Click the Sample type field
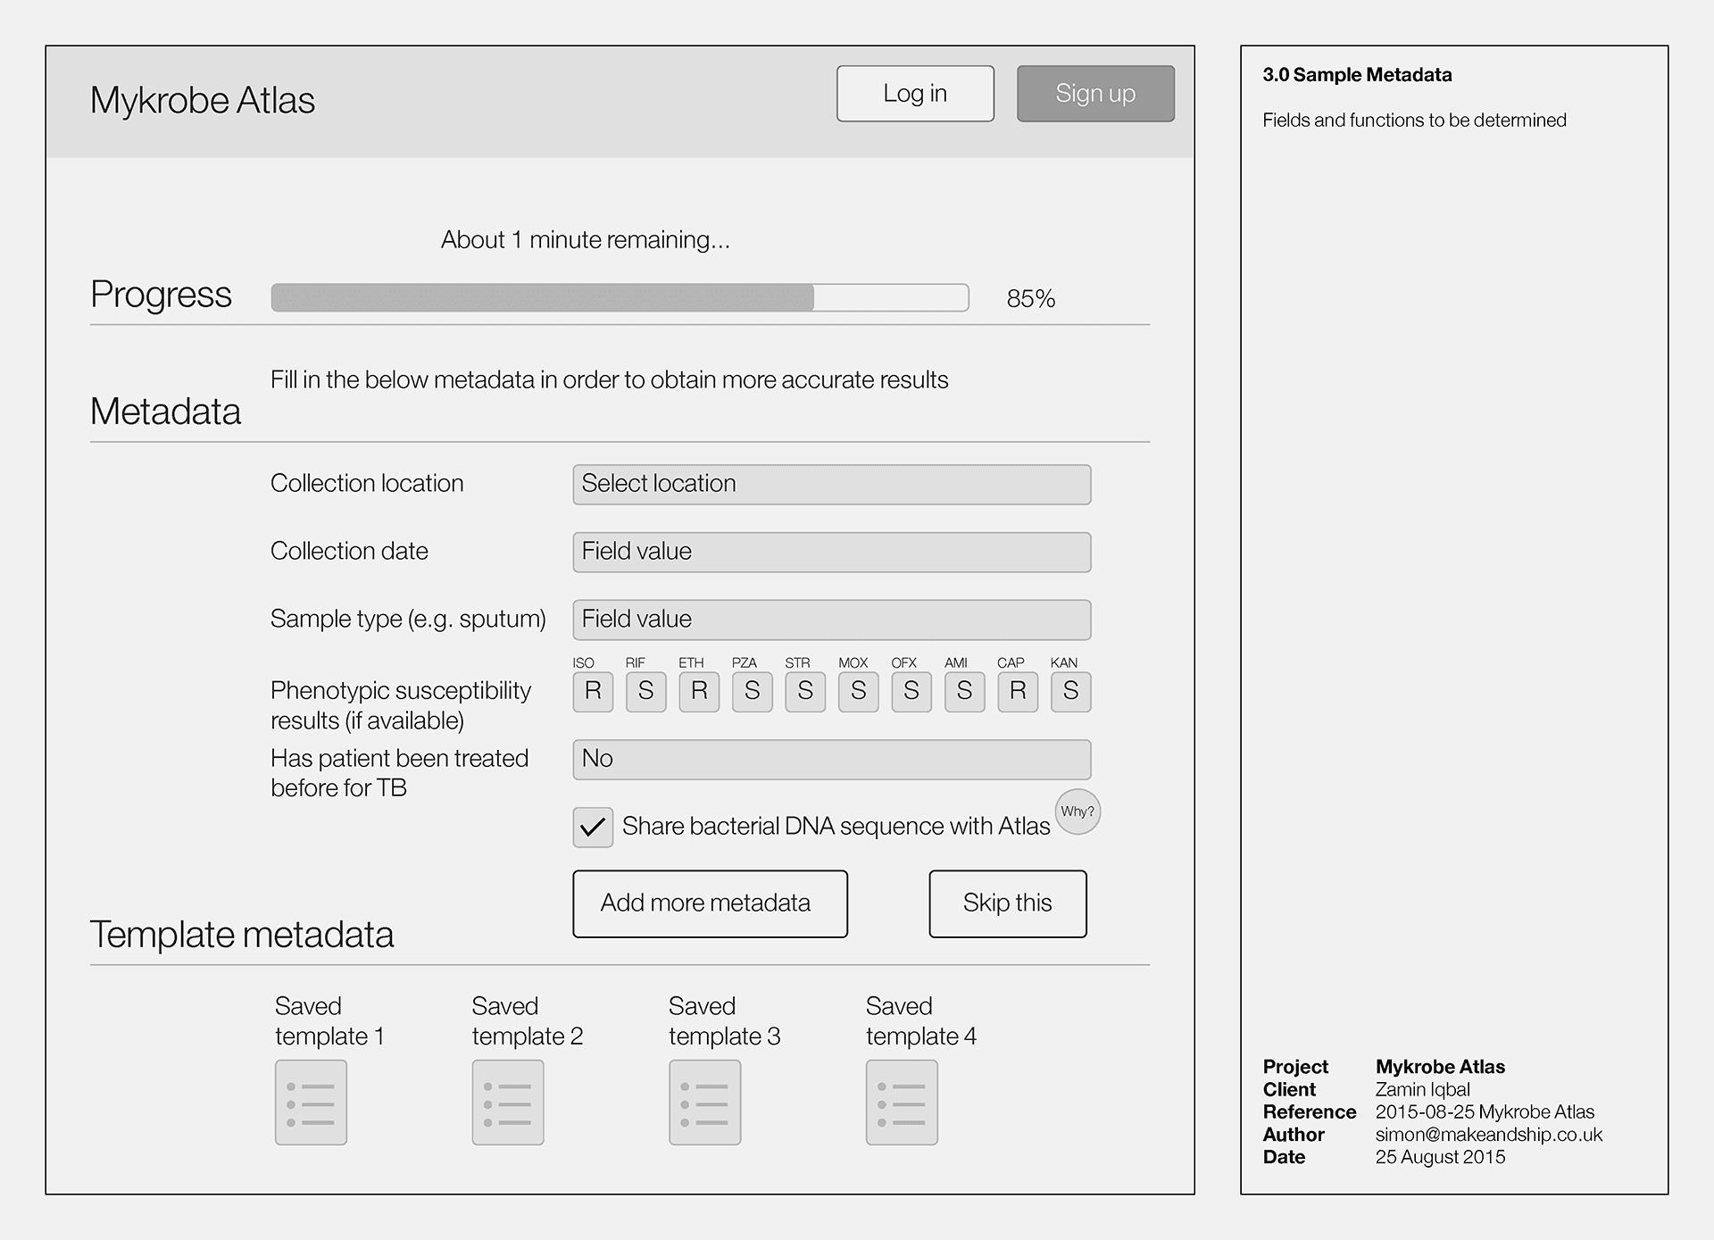This screenshot has height=1240, width=1714. tap(832, 620)
